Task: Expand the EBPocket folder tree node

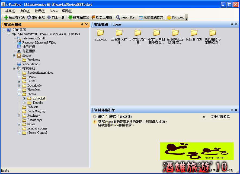Action: 24,98
